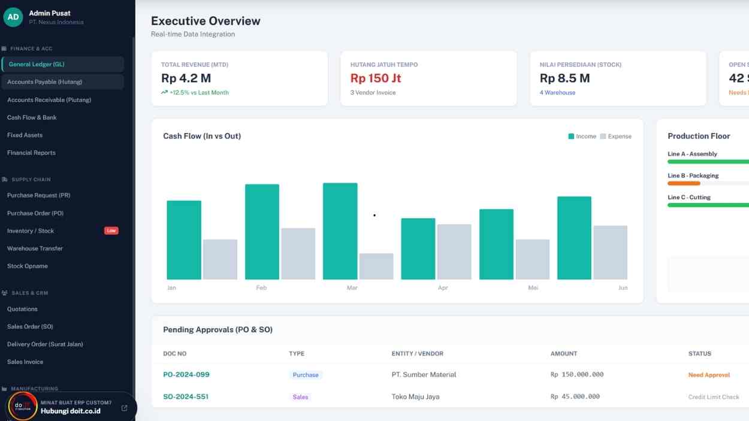749x421 pixels.
Task: Click the Low badge next to Inventory / Stock
Action: [111, 230]
